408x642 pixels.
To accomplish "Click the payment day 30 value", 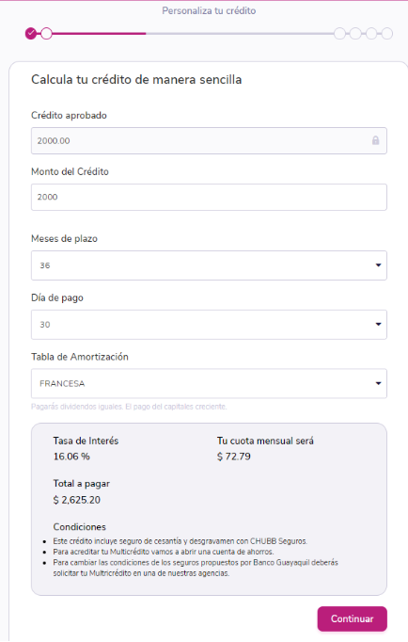I will (x=45, y=324).
